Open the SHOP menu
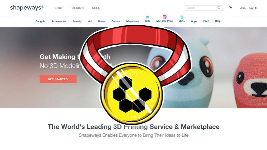The height and width of the screenshot is (150, 267). click(x=59, y=8)
